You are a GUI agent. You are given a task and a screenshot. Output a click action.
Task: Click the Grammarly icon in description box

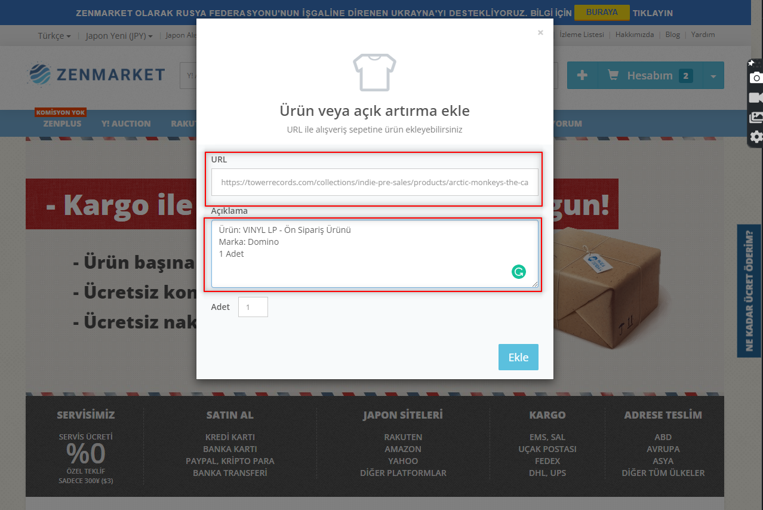[518, 272]
